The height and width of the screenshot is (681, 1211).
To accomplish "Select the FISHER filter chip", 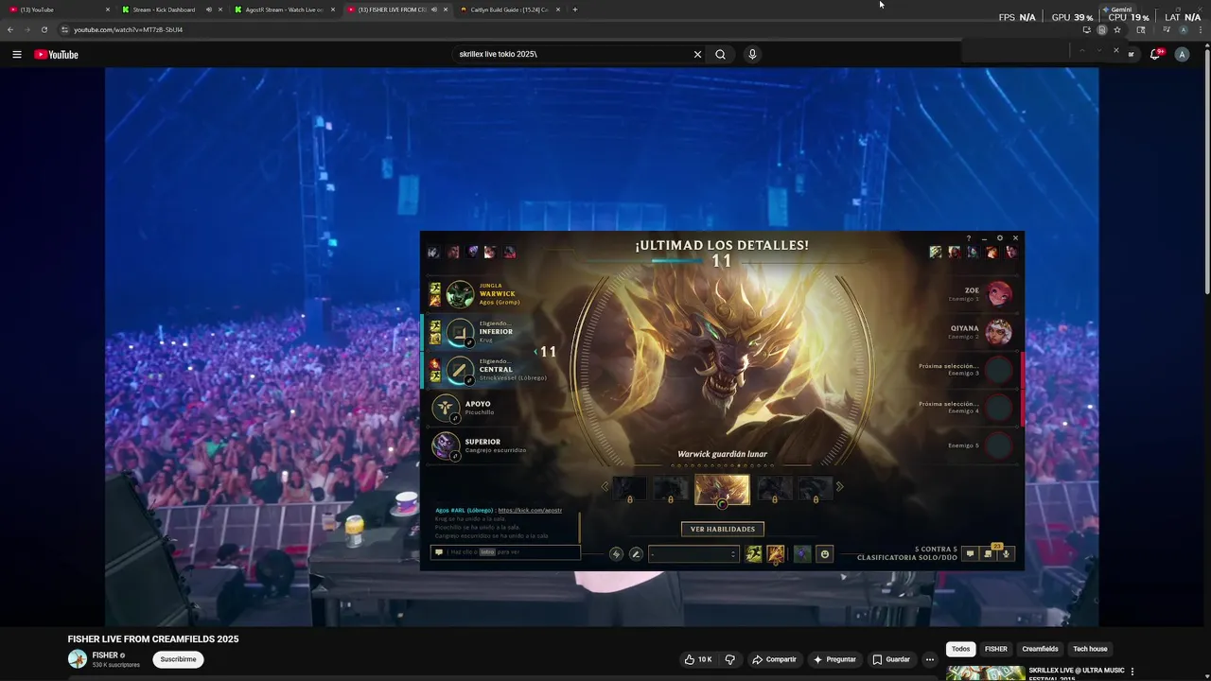I will (x=996, y=649).
